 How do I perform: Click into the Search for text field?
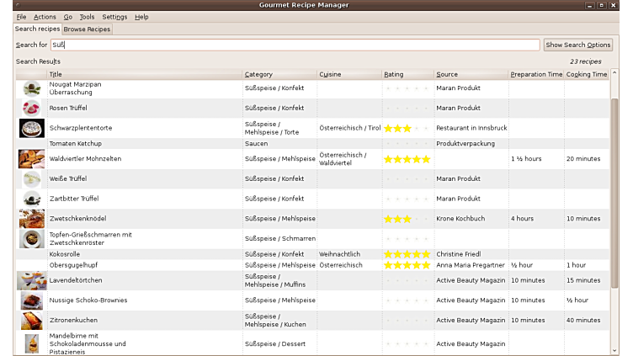tap(295, 45)
